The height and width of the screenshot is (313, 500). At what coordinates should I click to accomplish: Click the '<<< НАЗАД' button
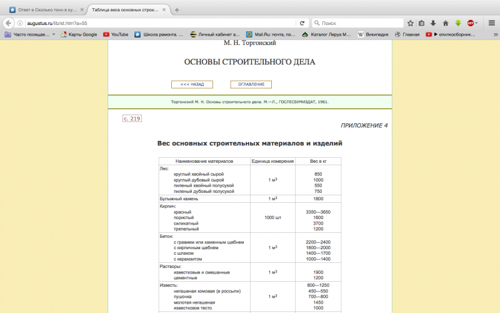point(192,84)
